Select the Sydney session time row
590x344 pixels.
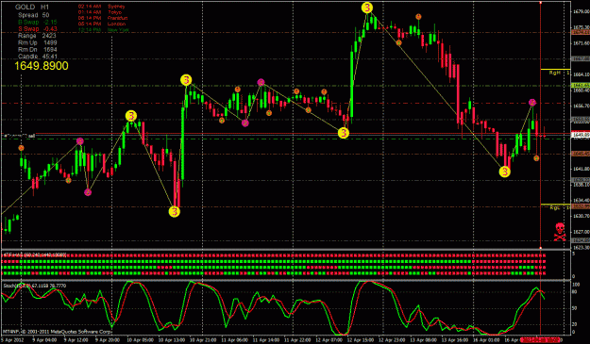[x=102, y=7]
